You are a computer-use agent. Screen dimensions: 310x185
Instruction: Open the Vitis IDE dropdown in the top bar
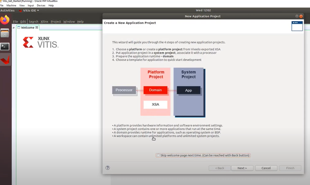point(29,10)
